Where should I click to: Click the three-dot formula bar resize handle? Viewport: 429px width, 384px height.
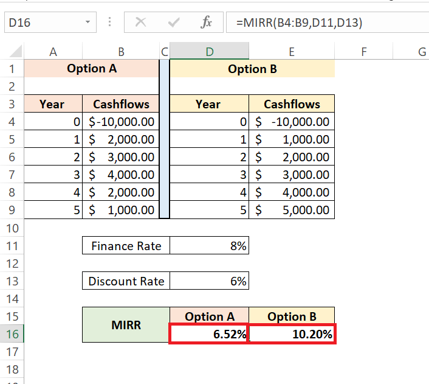110,22
